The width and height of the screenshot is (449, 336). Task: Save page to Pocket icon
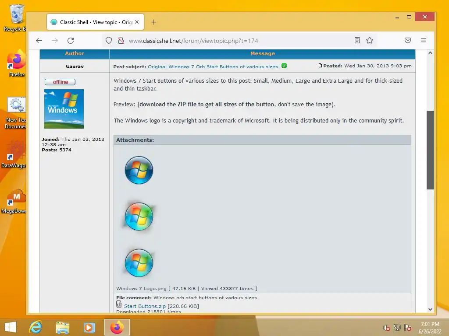coord(408,40)
